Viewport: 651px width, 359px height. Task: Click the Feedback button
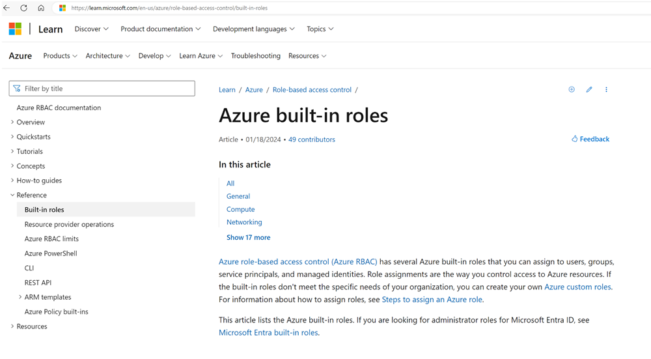coord(590,139)
